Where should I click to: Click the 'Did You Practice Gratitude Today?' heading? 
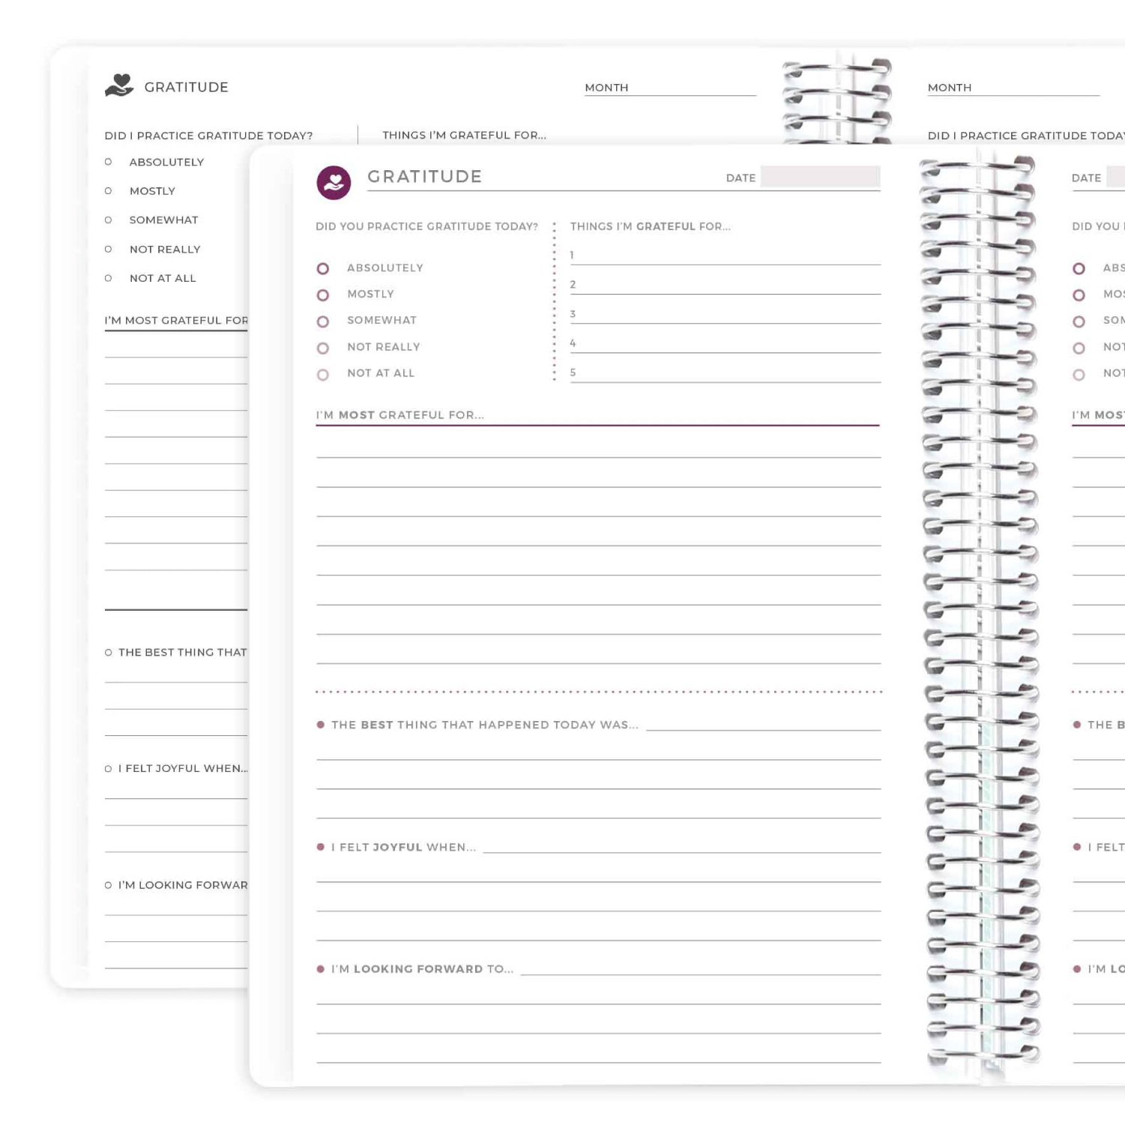pyautogui.click(x=426, y=226)
